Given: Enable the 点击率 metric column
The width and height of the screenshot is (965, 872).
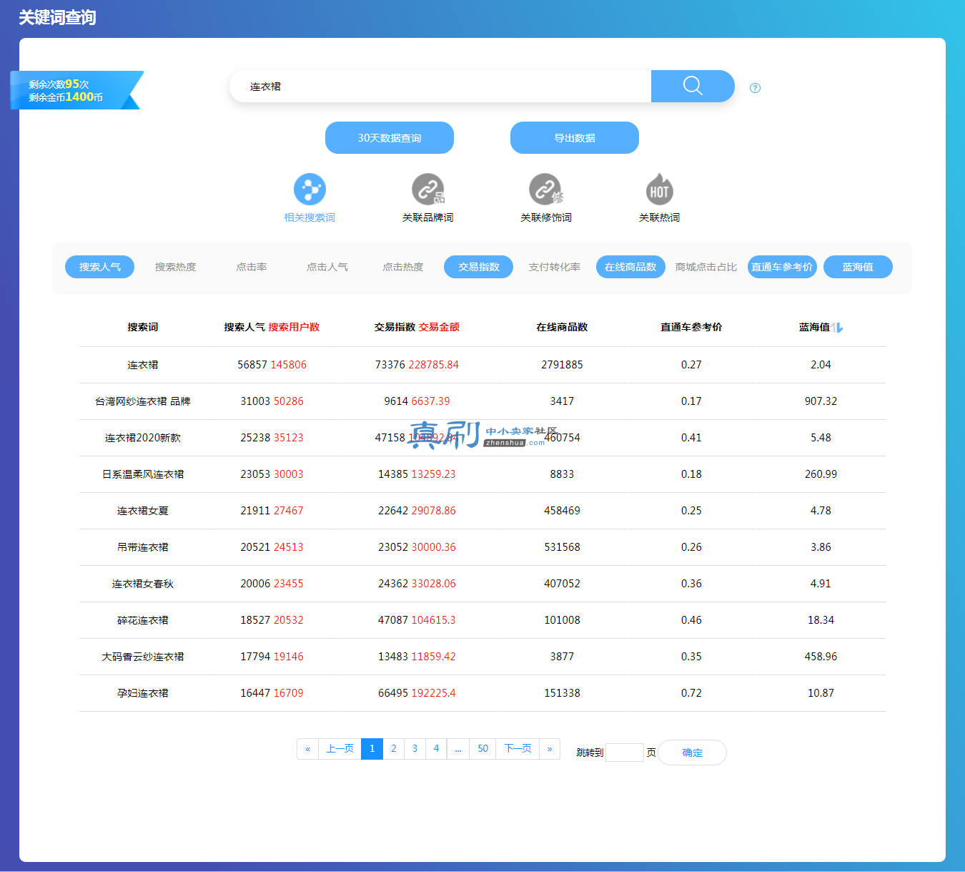Looking at the screenshot, I should click(252, 267).
